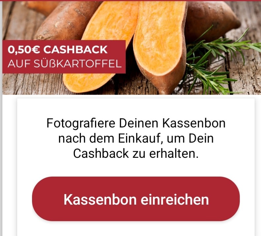The height and width of the screenshot is (236, 261).
Task: Tap the Cashback zu erhalten text line
Action: [x=136, y=153]
